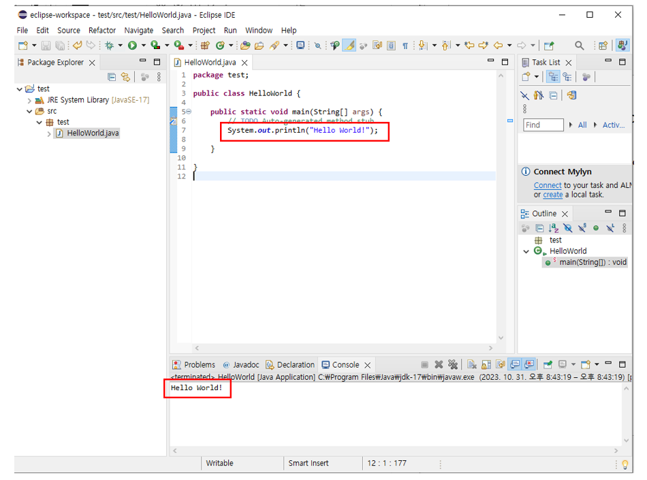The height and width of the screenshot is (480, 647).
Task: Click the Last Edit Location icon
Action: [x=469, y=46]
